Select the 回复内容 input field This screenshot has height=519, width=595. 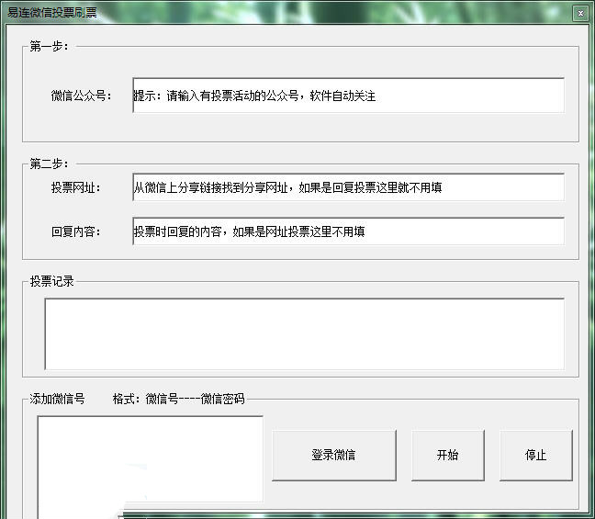point(348,231)
